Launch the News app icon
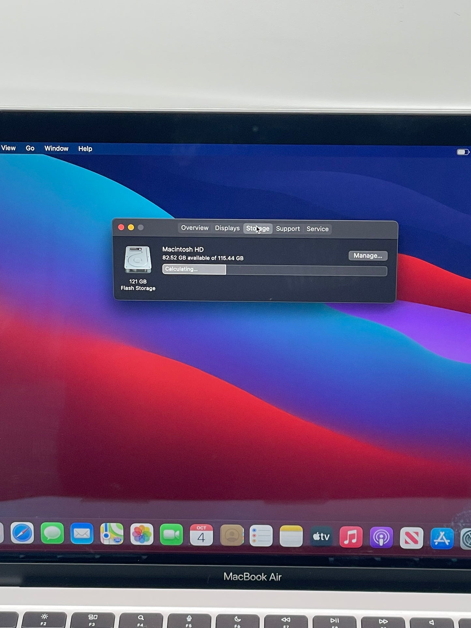471x628 pixels. click(412, 538)
